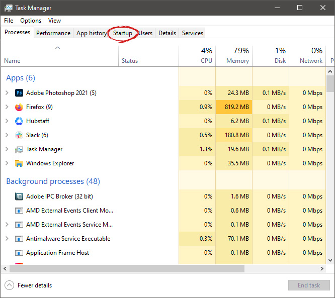Expand Antimalware Service Executable row
The width and height of the screenshot is (335, 298).
[x=7, y=238]
